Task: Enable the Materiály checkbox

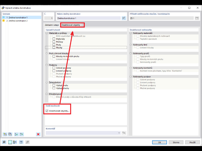Action: [54, 39]
